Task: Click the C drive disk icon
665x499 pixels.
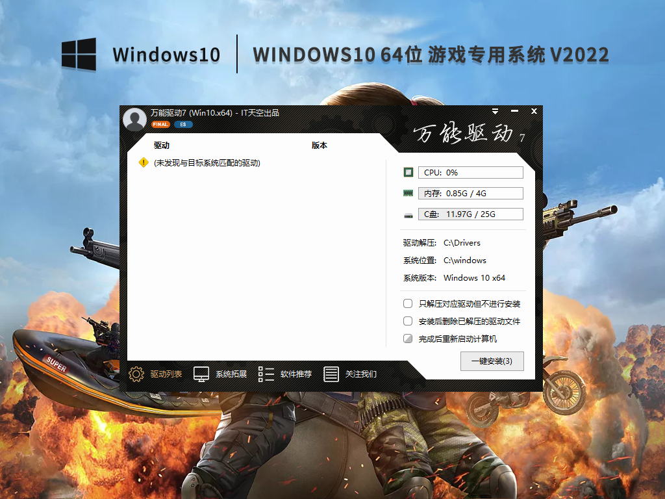Action: click(x=408, y=214)
